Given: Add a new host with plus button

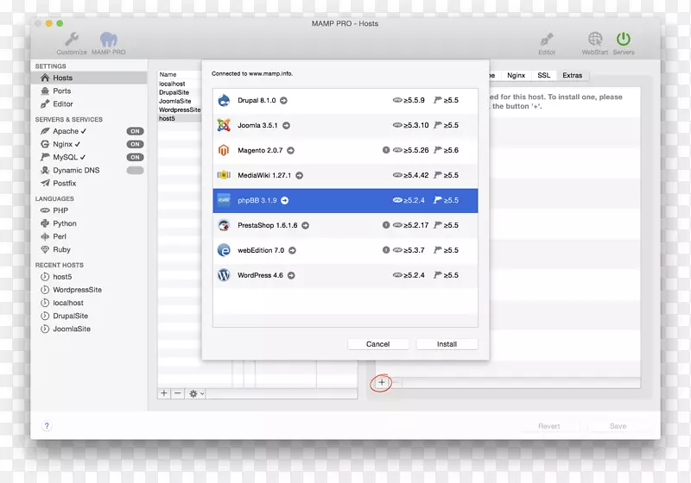Looking at the screenshot, I should pyautogui.click(x=164, y=393).
